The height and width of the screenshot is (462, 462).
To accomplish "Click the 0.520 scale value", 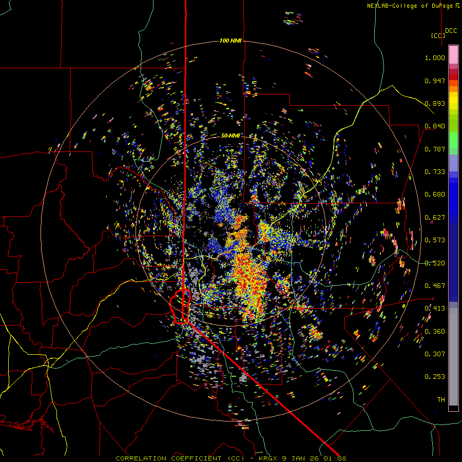I will [435, 263].
